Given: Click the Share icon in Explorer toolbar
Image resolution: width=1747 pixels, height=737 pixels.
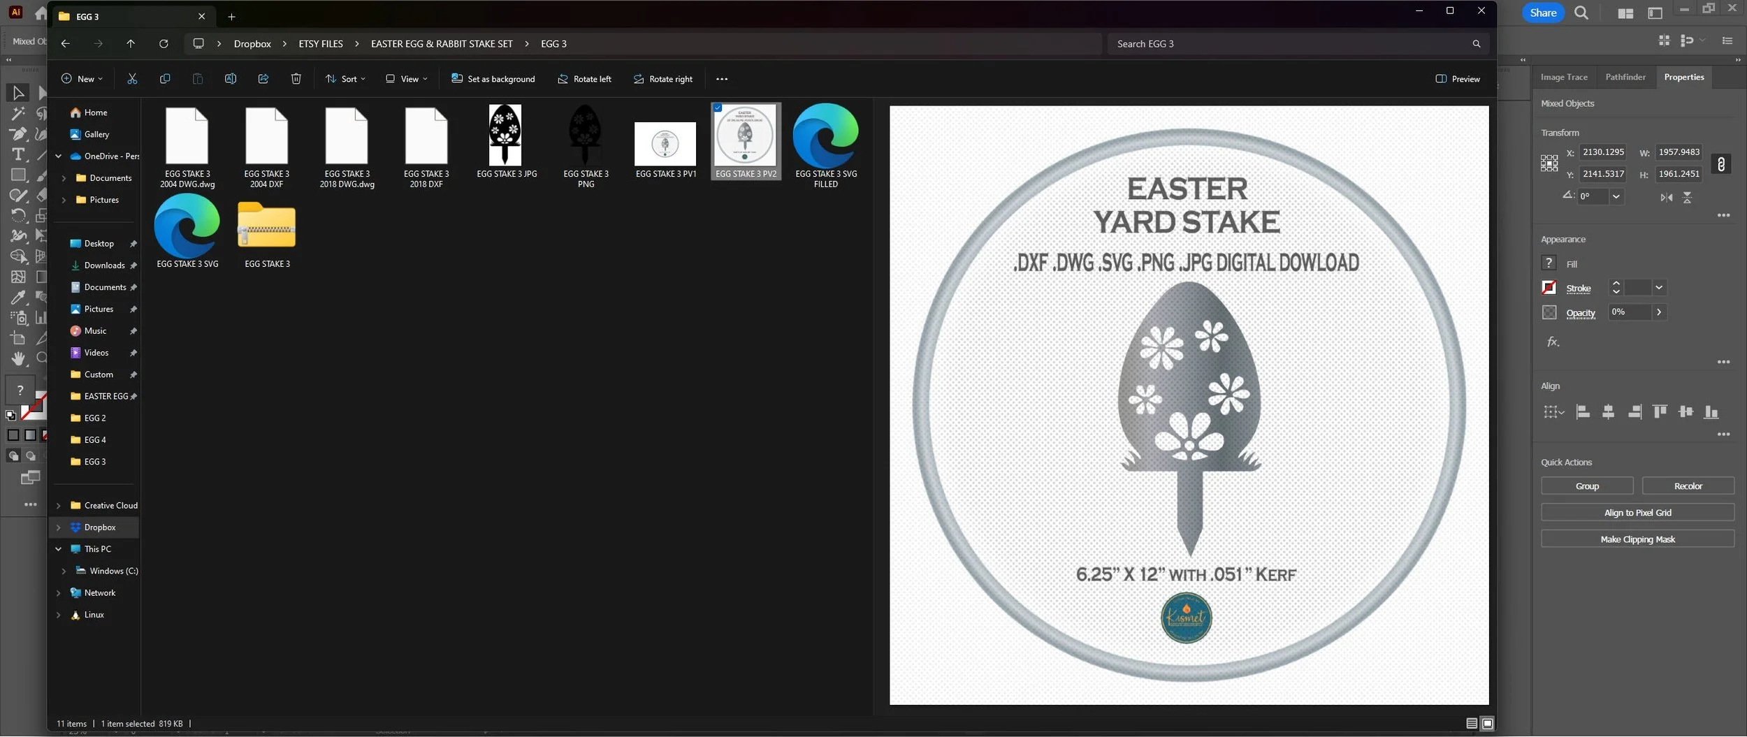Looking at the screenshot, I should coord(263,79).
